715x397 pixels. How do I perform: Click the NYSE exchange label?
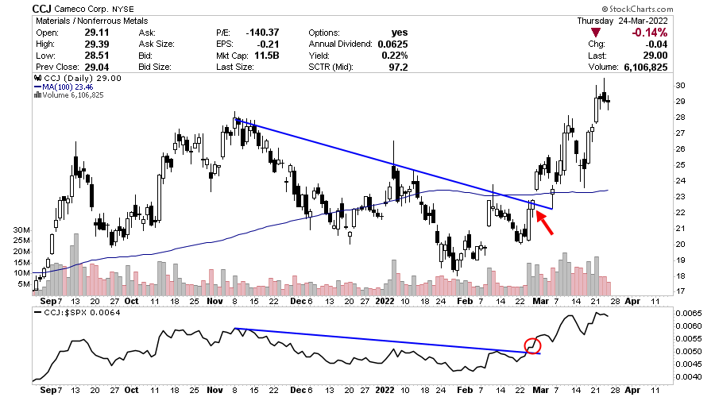click(x=123, y=9)
